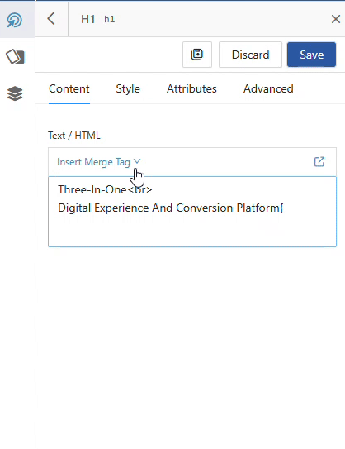Viewport: 345px width, 449px height.
Task: Open the Insert Merge Tag dropdown
Action: click(99, 162)
